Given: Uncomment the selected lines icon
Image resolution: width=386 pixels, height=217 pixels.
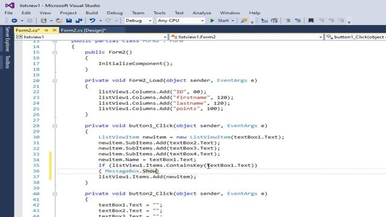Looking at the screenshot, I should 297,20.
